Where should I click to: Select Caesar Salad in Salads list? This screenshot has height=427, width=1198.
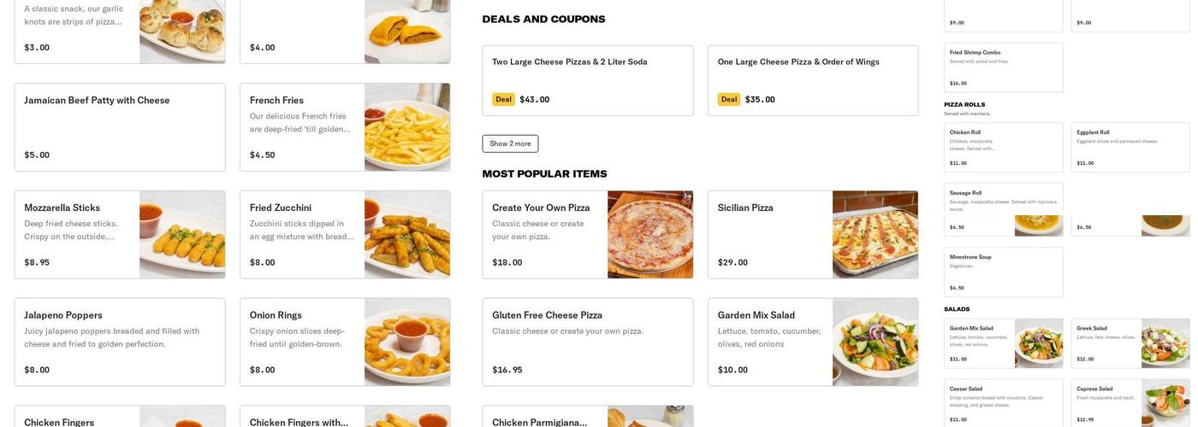(1003, 403)
